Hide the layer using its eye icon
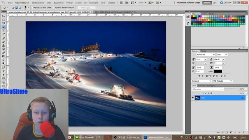Viewport: 249px width, 140px height. (x=193, y=98)
